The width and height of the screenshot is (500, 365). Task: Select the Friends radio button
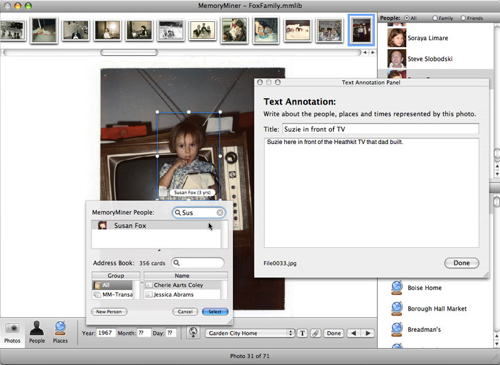(x=463, y=18)
